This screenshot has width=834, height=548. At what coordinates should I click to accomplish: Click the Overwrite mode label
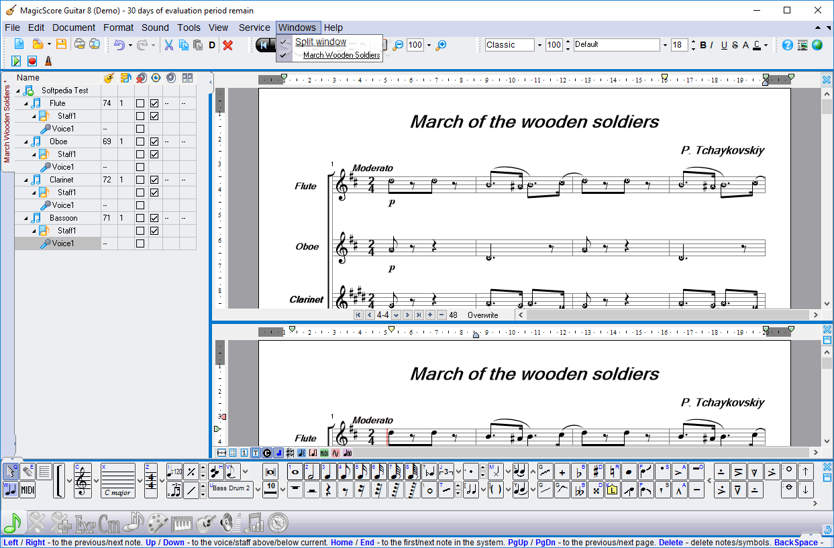click(483, 315)
